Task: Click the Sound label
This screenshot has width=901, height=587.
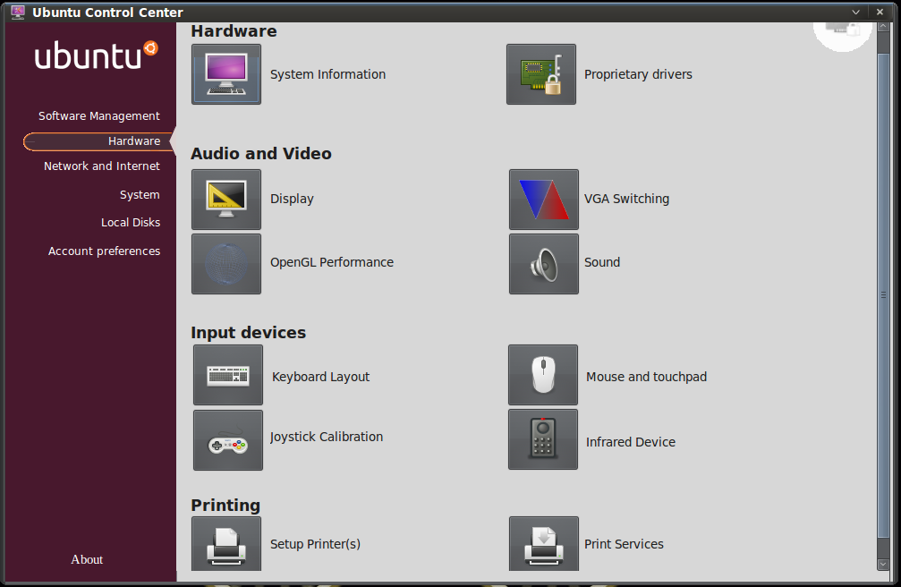Action: [x=601, y=262]
